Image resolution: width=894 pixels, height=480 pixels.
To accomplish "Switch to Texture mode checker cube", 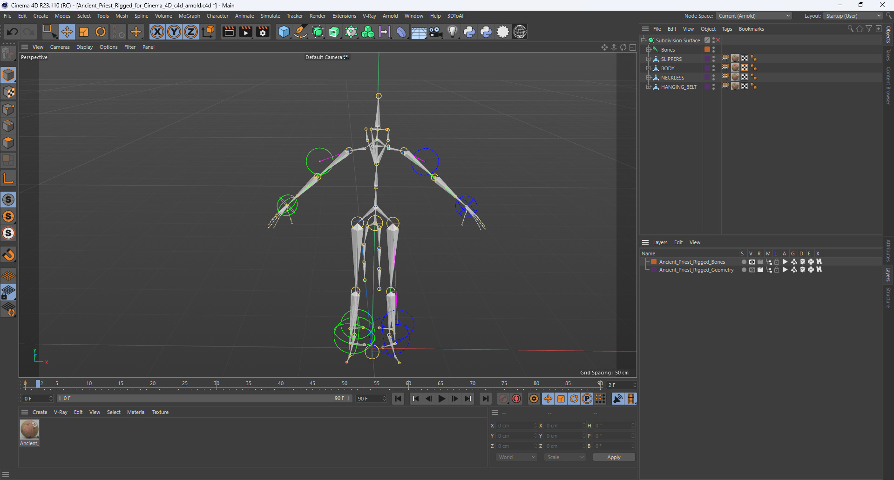I will click(x=8, y=92).
